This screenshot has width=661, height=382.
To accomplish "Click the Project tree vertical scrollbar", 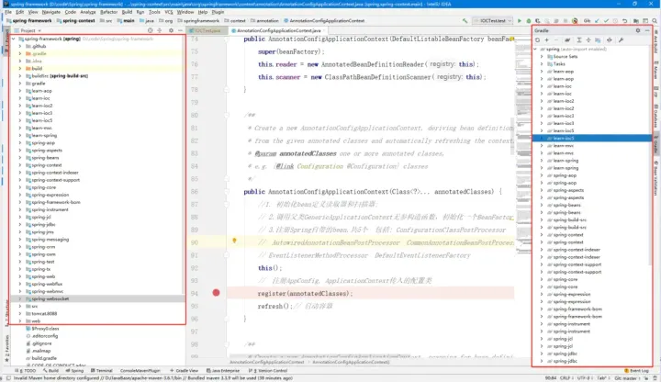I will (x=184, y=164).
